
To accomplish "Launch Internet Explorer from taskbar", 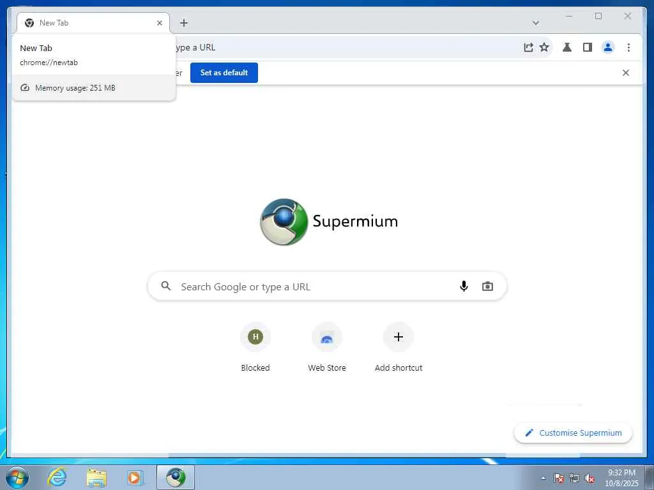I will tap(57, 477).
